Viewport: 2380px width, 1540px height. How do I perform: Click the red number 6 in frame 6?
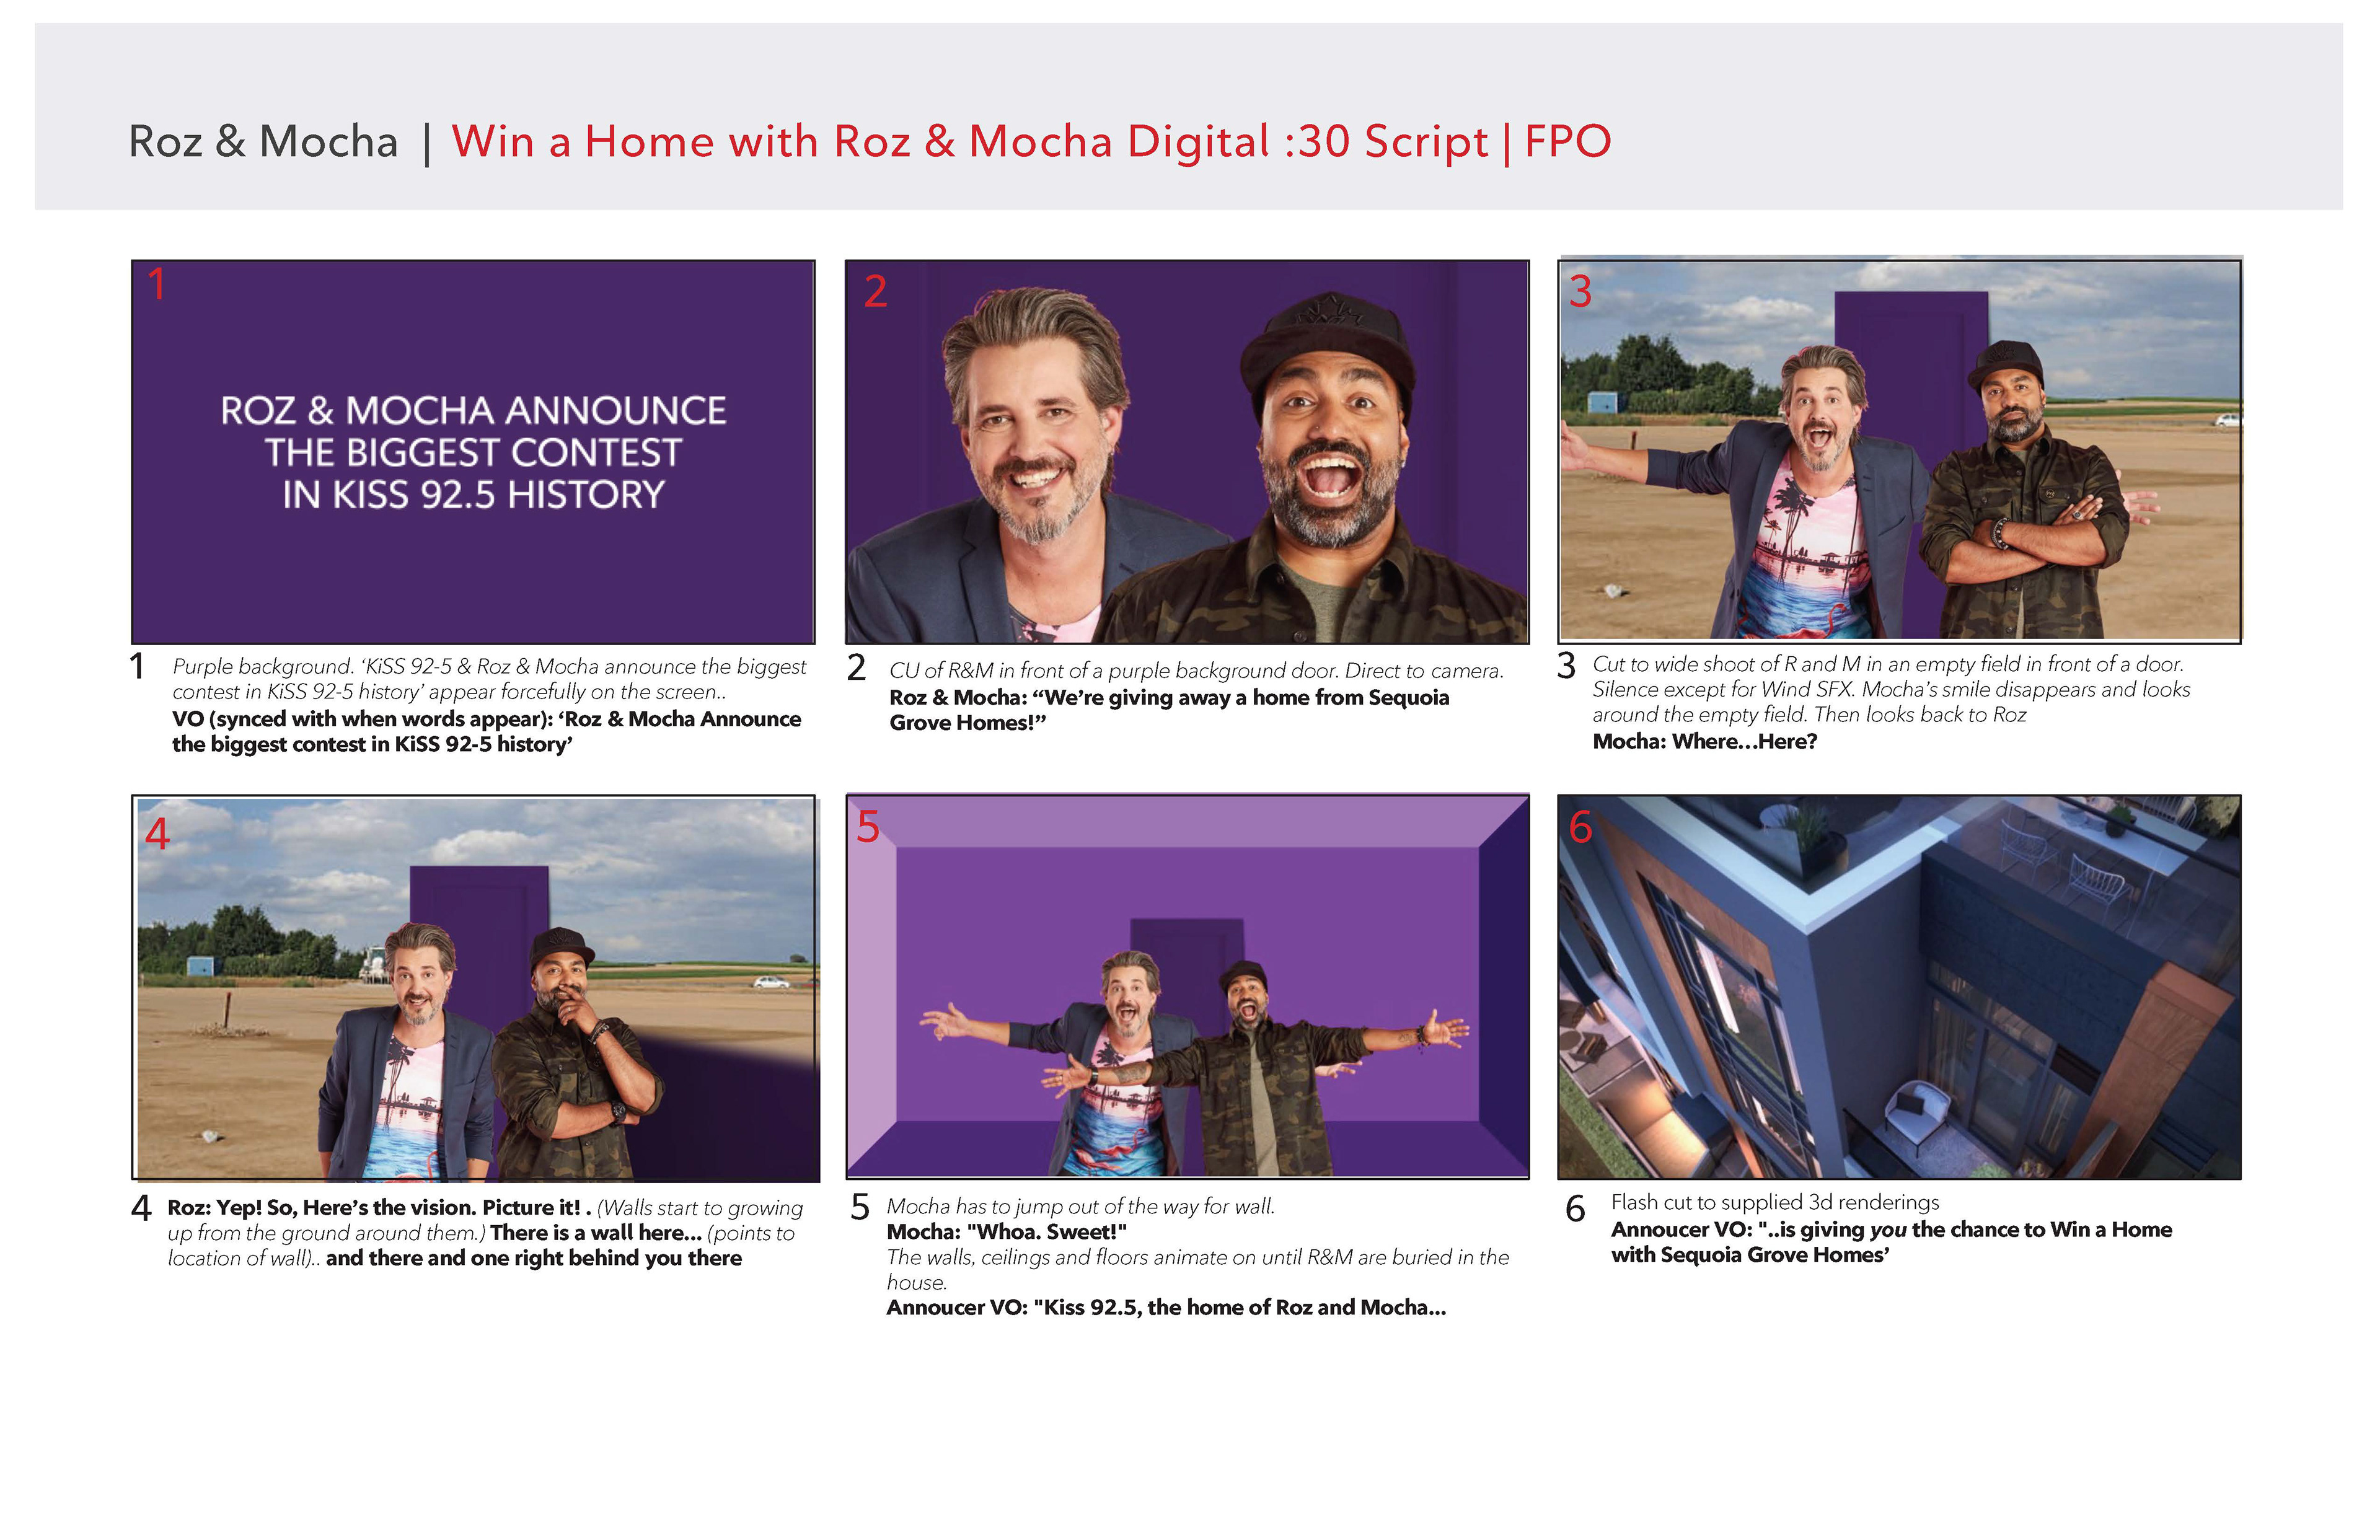point(1581,827)
